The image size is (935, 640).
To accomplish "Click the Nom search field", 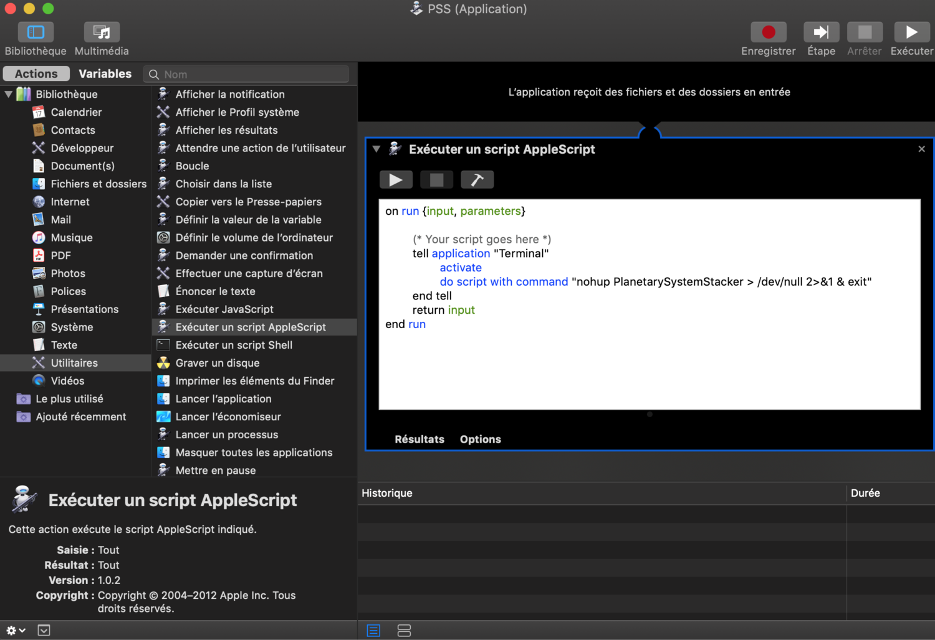I will (x=246, y=73).
